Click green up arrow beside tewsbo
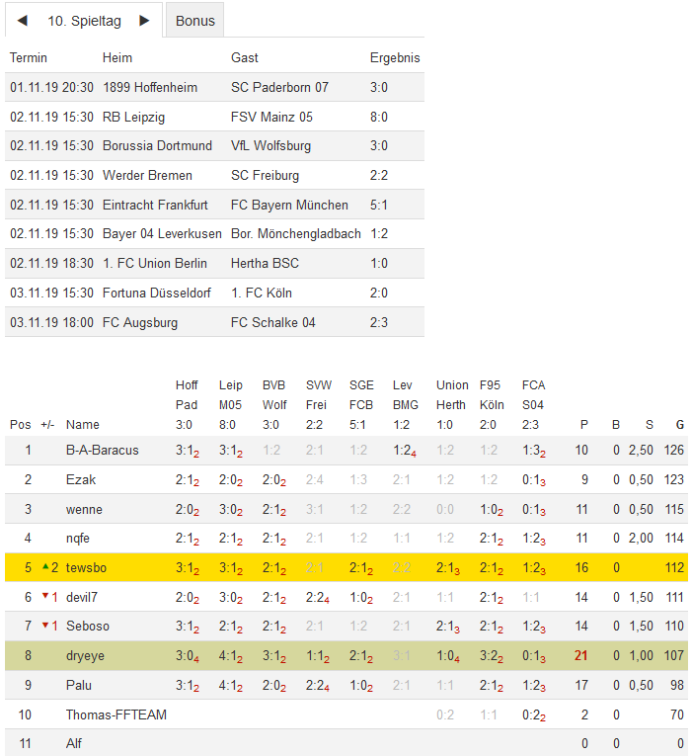Viewport: 692px width, 756px height. click(x=44, y=567)
